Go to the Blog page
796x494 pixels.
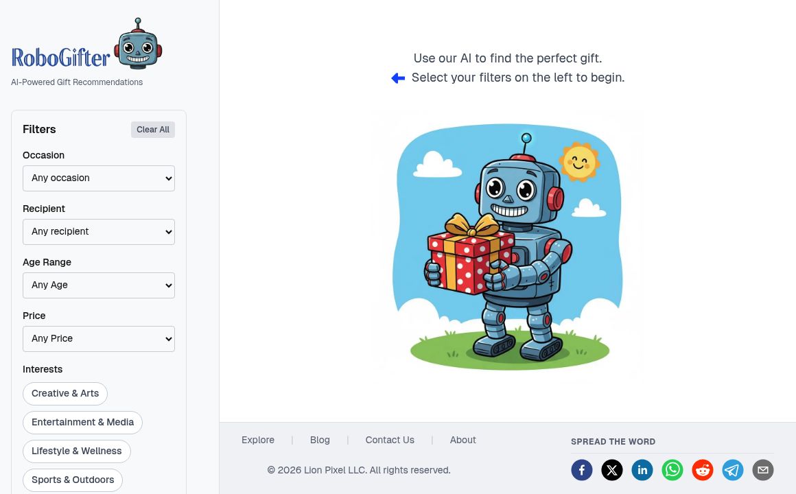tap(320, 440)
